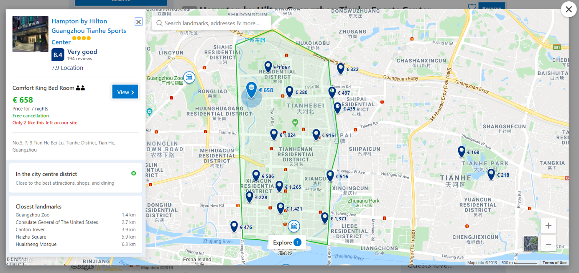Open the € 280 hotel map marker
This screenshot has height=273, width=579.
point(289,92)
